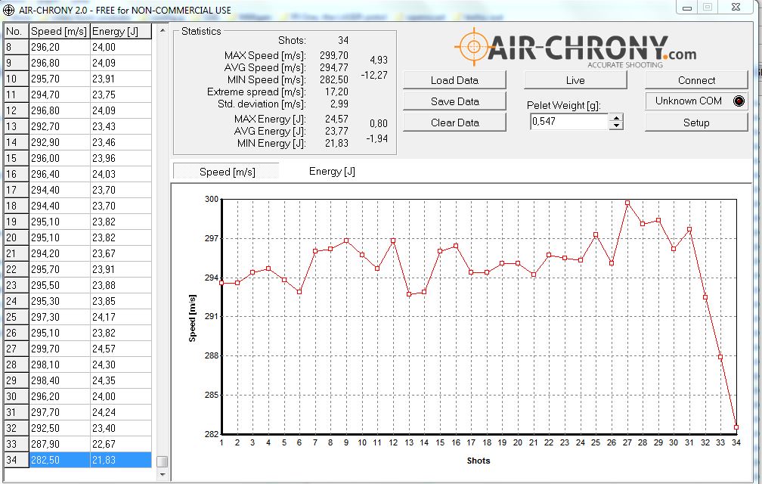Select shot row number 34

[17, 460]
